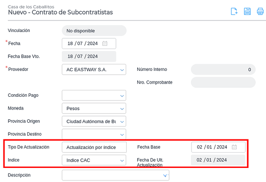Expand the Moneda dropdown showing Pesos
The height and width of the screenshot is (182, 266).
click(122, 109)
